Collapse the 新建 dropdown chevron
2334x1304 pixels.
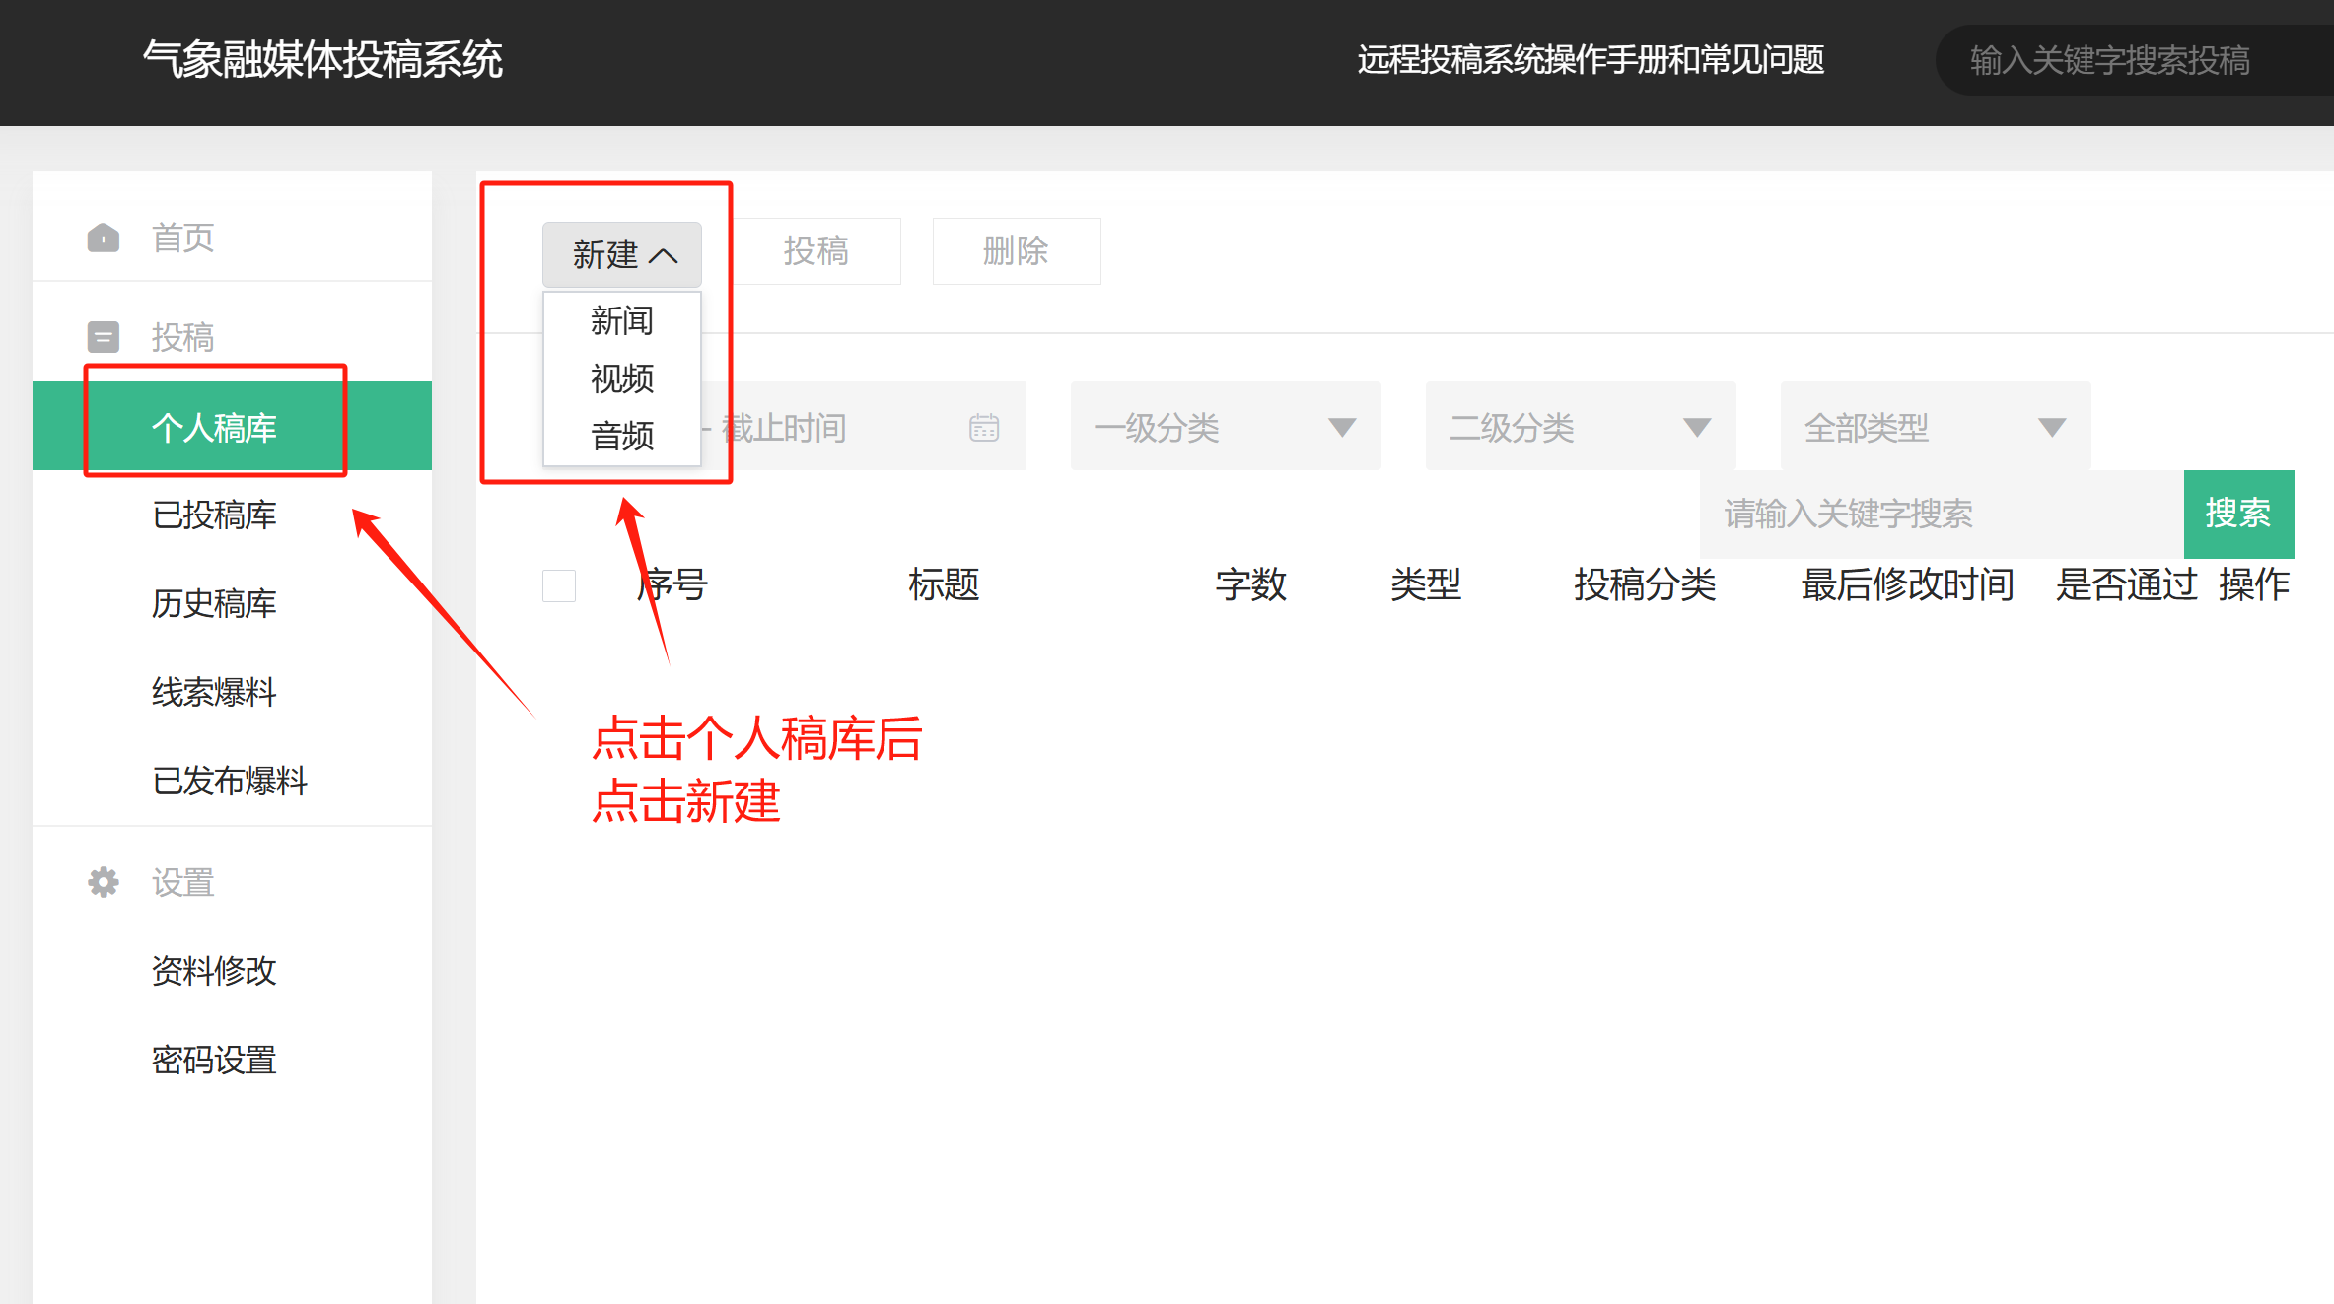coord(664,256)
